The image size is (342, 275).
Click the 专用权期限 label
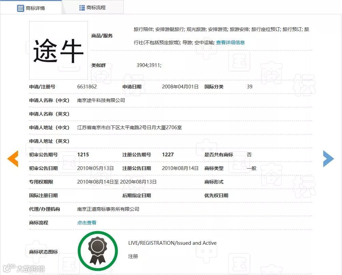pos(41,182)
